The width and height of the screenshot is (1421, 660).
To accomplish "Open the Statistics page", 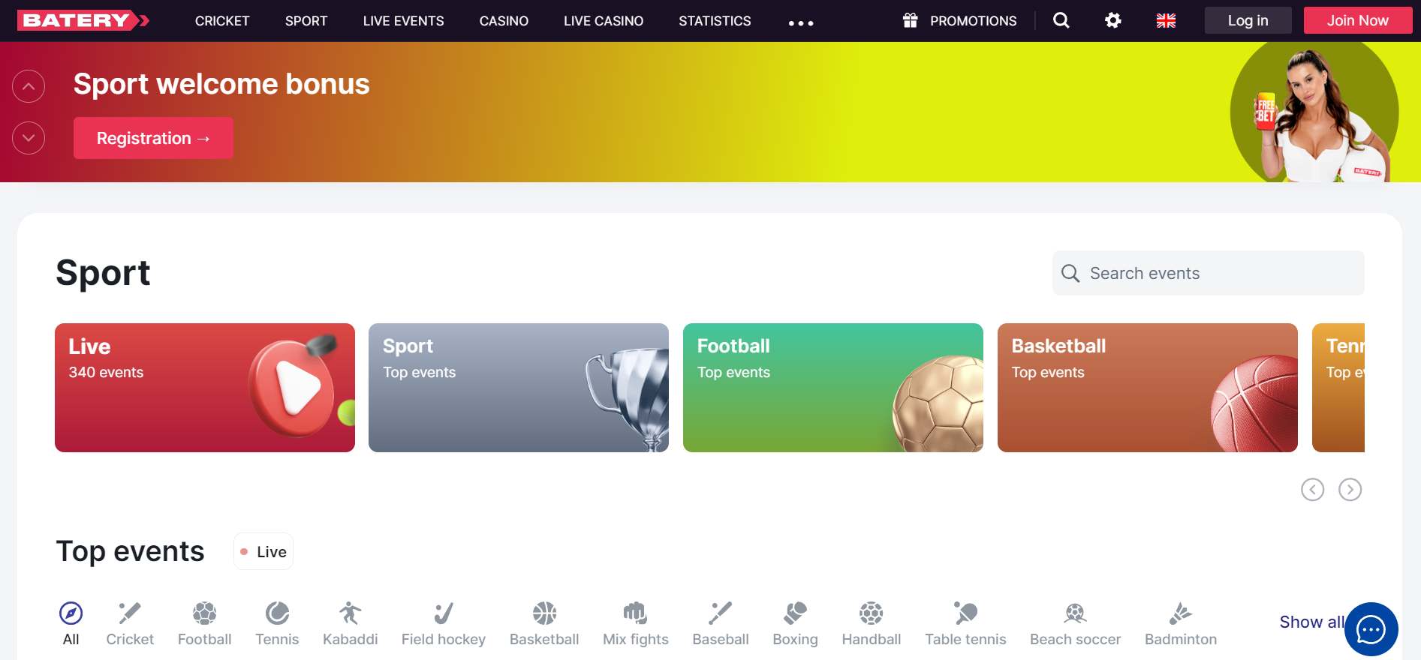I will tap(715, 21).
